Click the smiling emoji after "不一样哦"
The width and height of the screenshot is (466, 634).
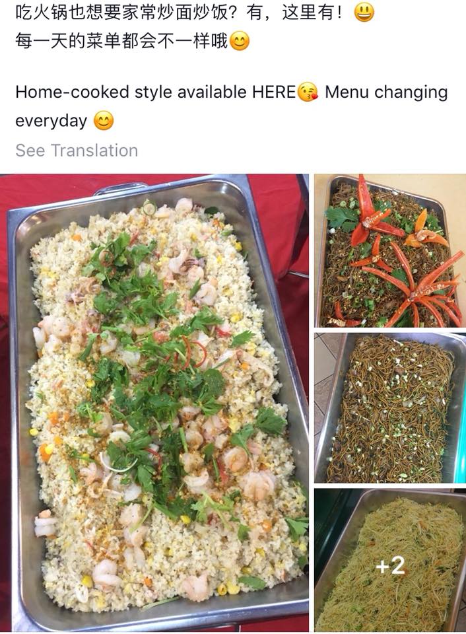click(239, 41)
